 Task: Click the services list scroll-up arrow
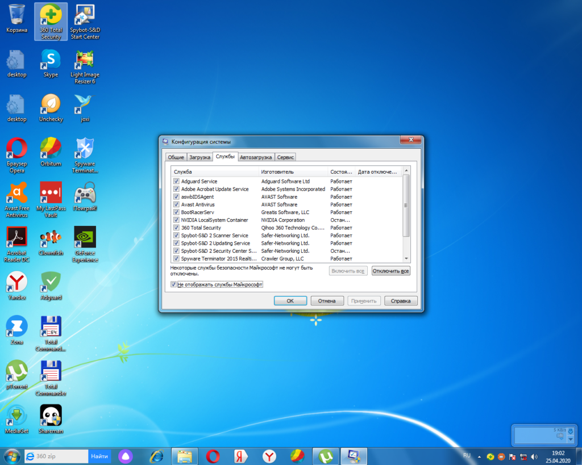click(x=406, y=170)
